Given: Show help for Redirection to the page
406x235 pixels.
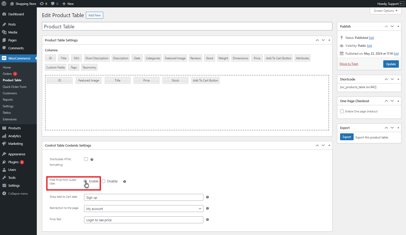Looking at the screenshot, I should [207, 208].
